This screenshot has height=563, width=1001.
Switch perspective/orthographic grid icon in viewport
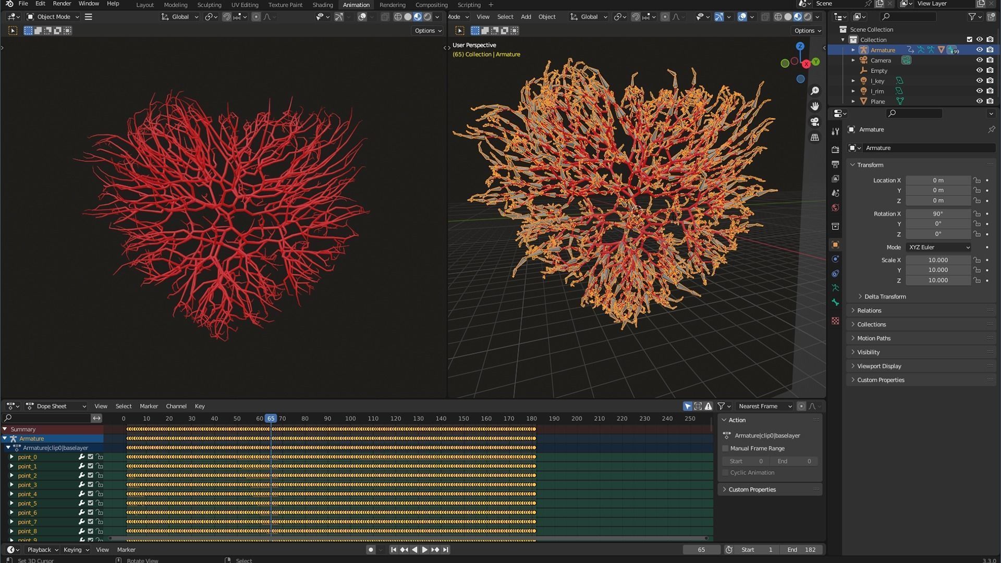coord(815,138)
